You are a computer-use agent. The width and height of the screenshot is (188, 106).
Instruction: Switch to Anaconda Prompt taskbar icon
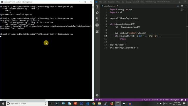[118, 103]
